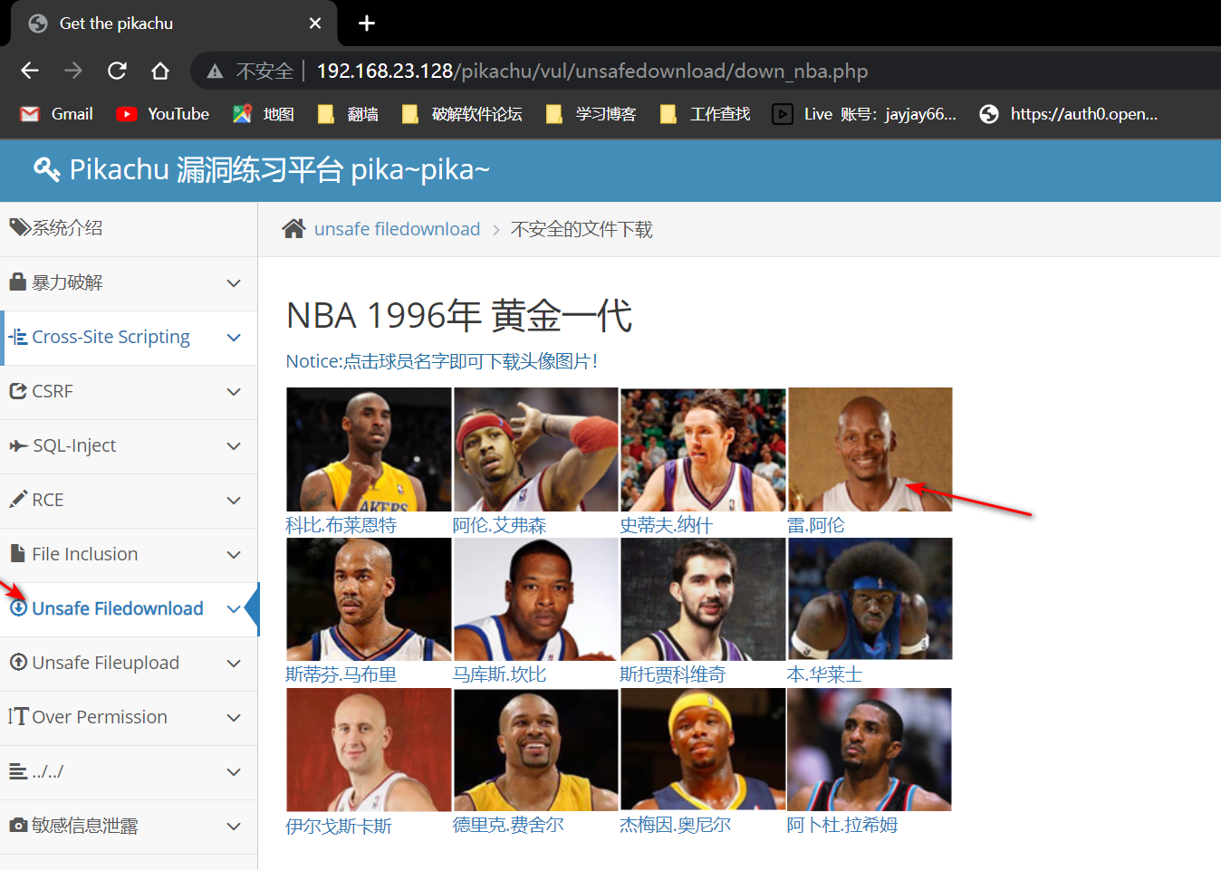The image size is (1221, 870).
Task: Click the 雷.阿伦 player name link
Action: point(815,525)
